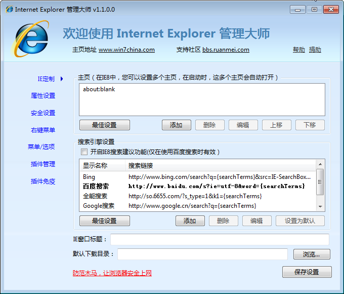Open the 捐助 donate link
The image size is (344, 294).
point(315,50)
